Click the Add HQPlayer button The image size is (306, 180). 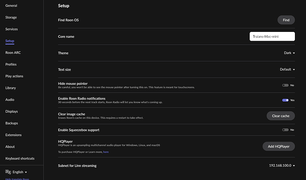(278, 146)
